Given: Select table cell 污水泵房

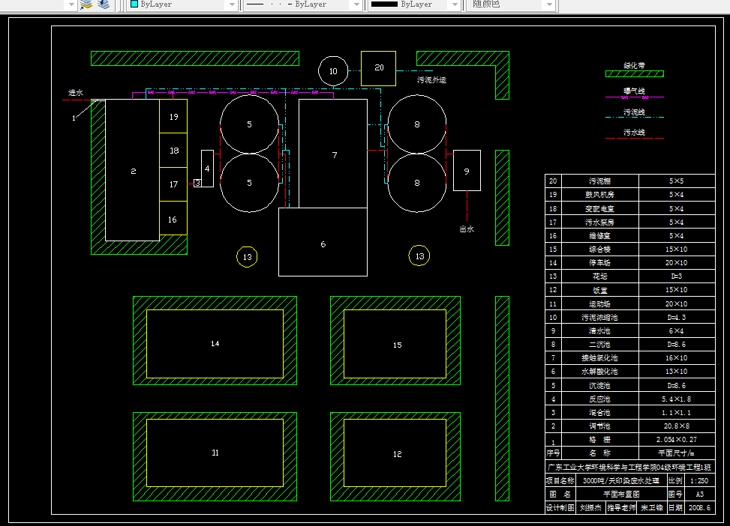Looking at the screenshot, I should tap(599, 222).
